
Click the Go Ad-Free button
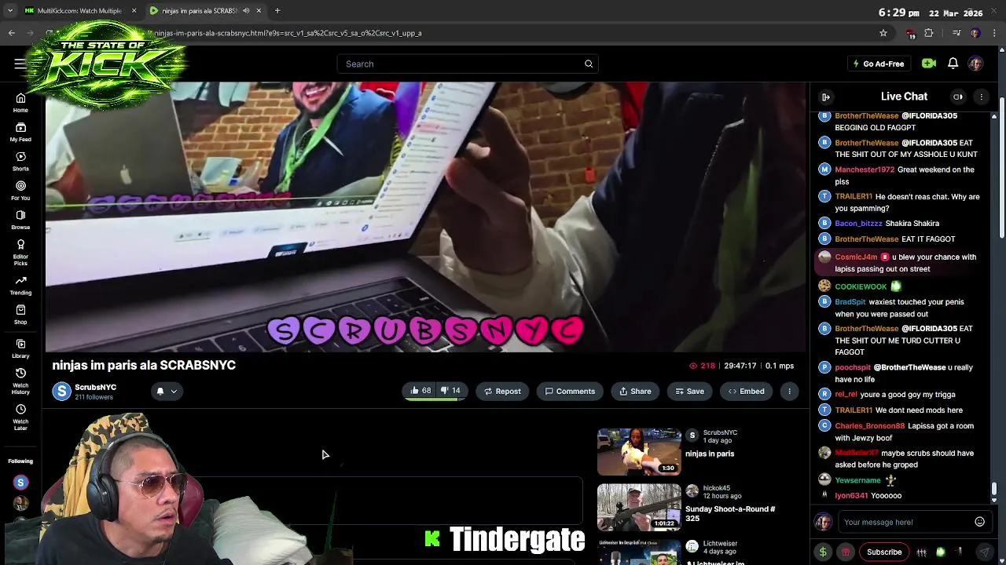coord(878,64)
